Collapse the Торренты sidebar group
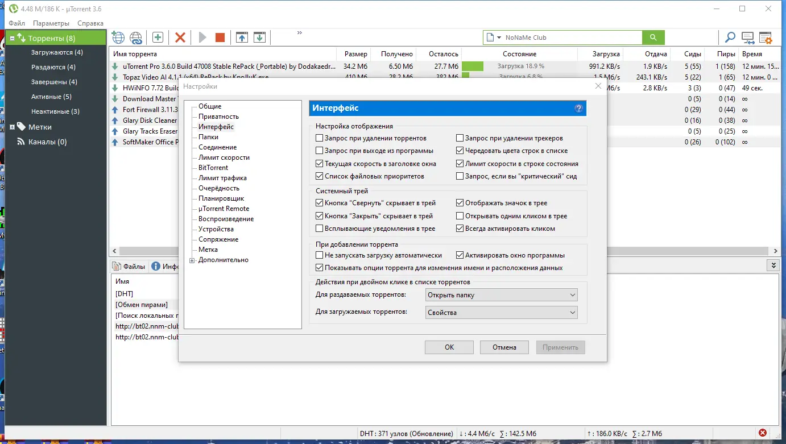 pos(12,39)
